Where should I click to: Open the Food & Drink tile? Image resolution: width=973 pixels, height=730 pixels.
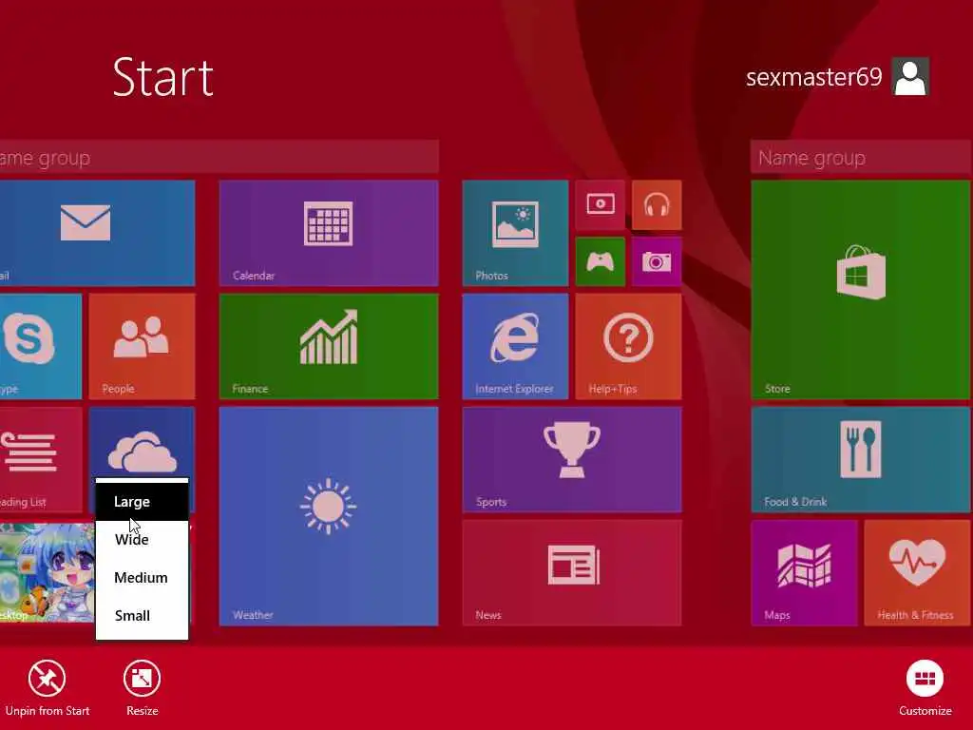[860, 460]
